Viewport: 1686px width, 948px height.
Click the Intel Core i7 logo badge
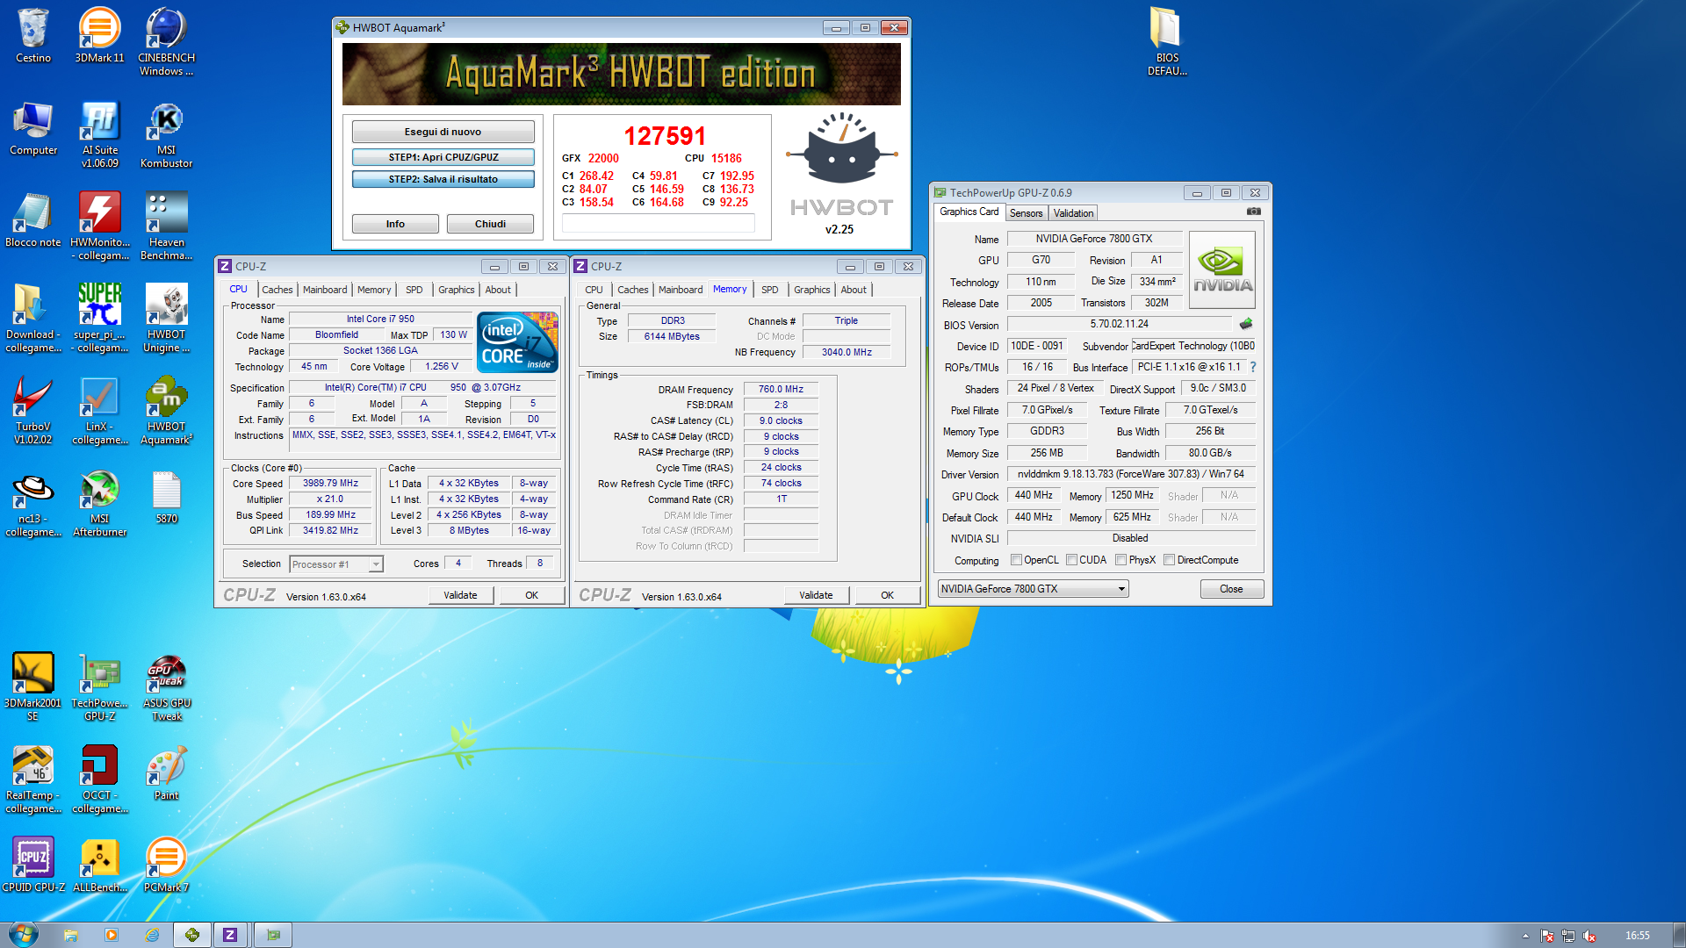point(517,342)
